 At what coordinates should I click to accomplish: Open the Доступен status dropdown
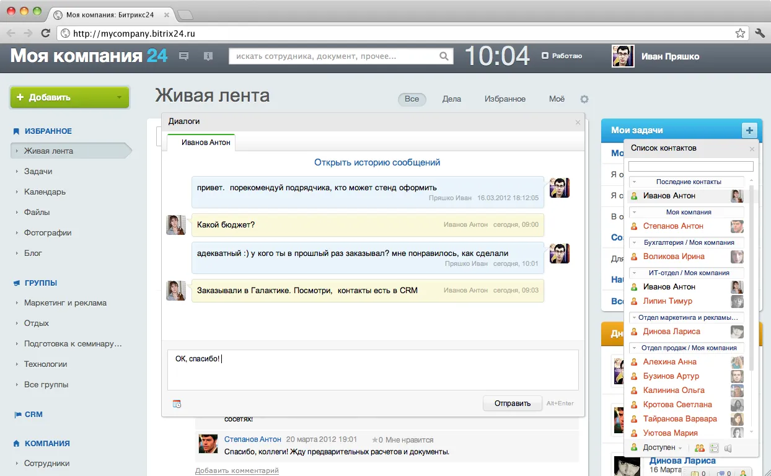coord(662,448)
